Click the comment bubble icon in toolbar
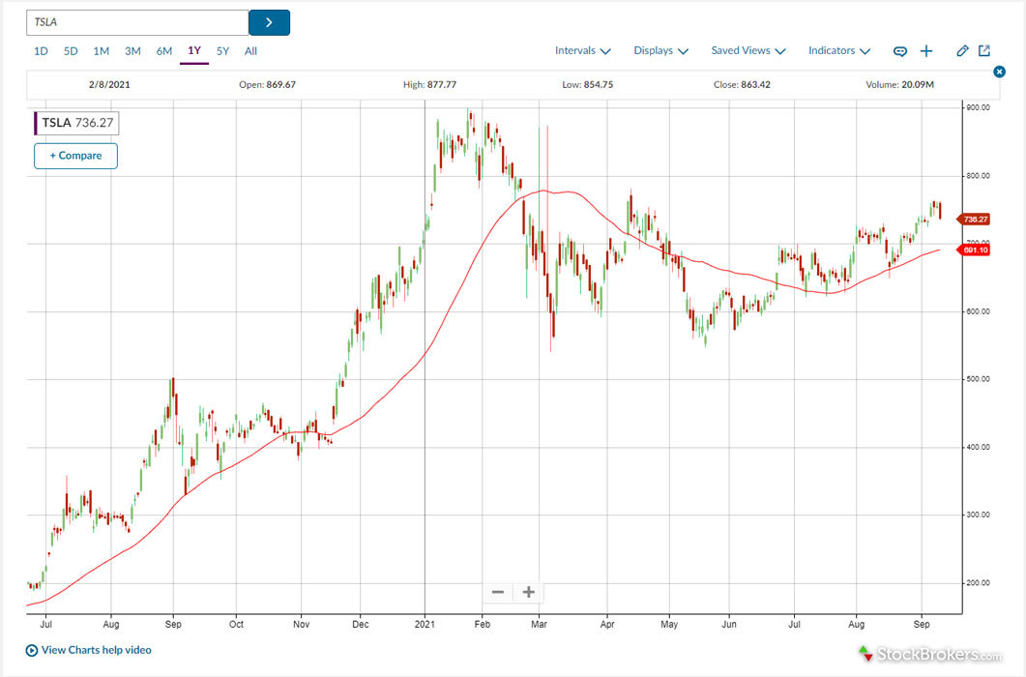Screen dimensions: 1026x677 pos(900,51)
